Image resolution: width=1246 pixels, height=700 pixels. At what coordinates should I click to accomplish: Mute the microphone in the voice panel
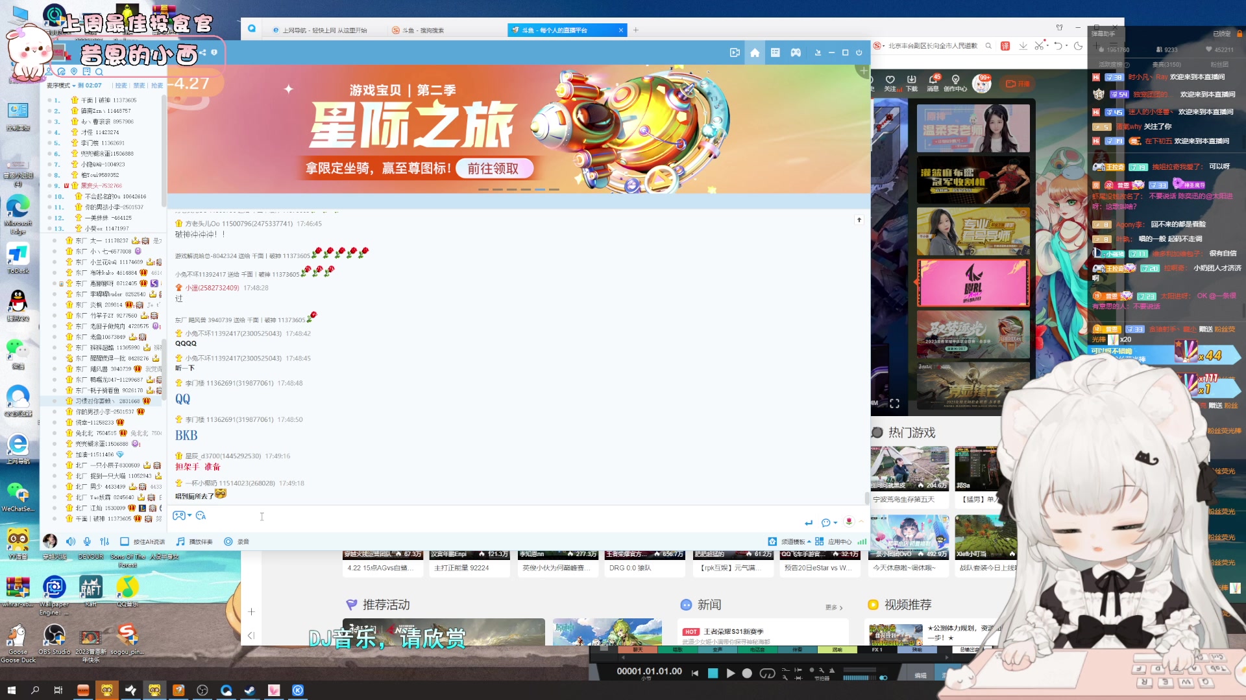(88, 541)
